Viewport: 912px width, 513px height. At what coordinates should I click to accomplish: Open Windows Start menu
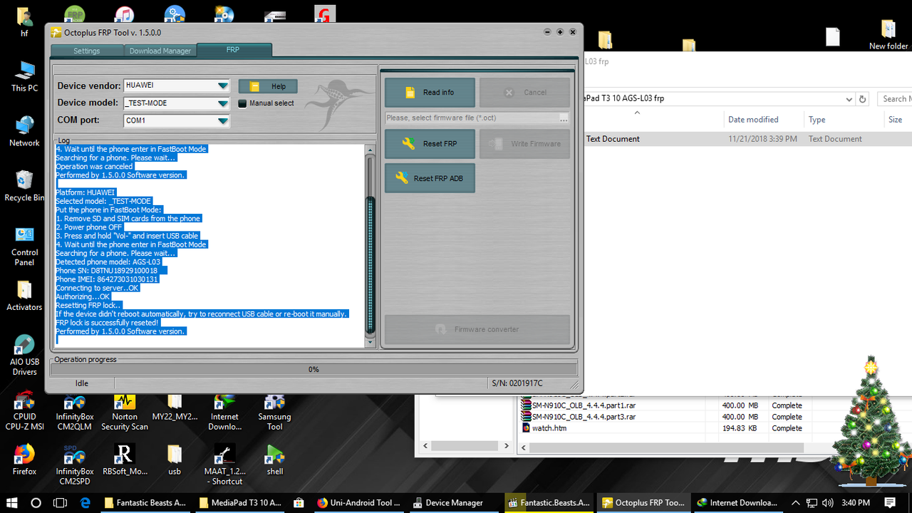(12, 502)
